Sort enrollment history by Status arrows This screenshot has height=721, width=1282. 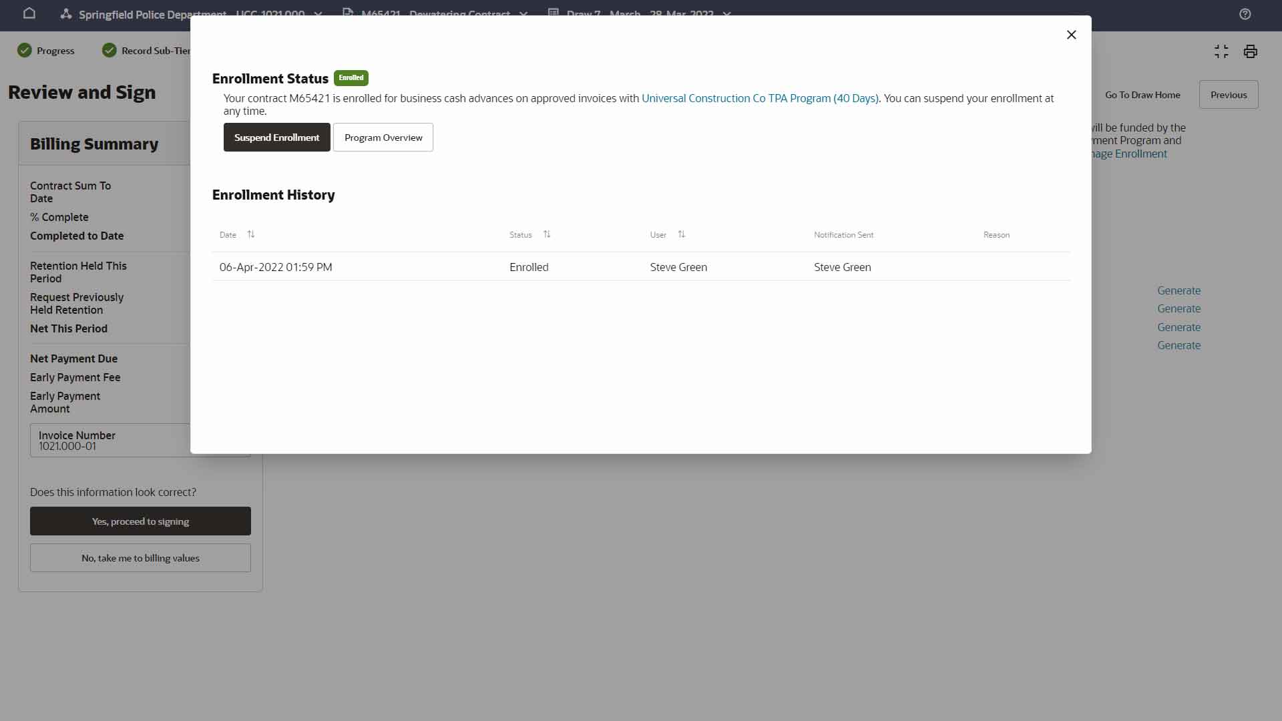(x=547, y=234)
